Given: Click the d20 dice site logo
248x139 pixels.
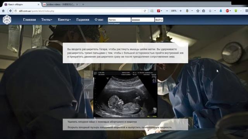Looking at the screenshot, I should click(x=7, y=20).
